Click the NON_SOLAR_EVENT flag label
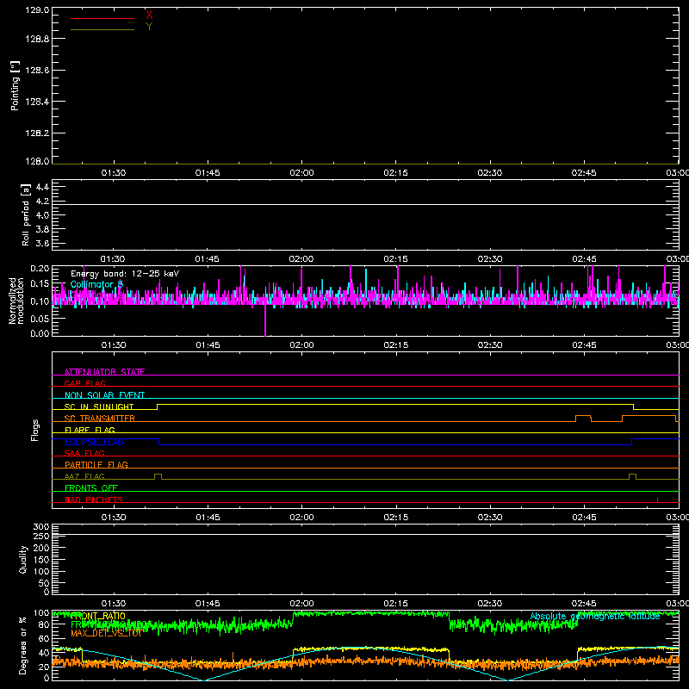 104,395
